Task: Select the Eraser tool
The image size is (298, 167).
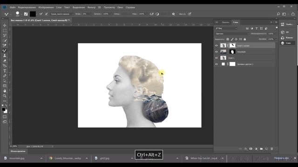Action: tap(5, 61)
